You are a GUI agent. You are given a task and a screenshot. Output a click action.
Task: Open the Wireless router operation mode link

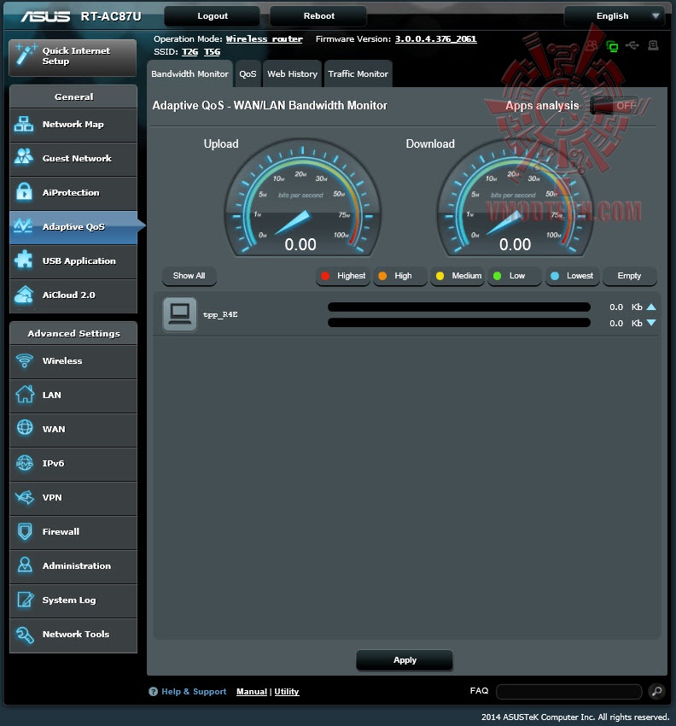[265, 39]
